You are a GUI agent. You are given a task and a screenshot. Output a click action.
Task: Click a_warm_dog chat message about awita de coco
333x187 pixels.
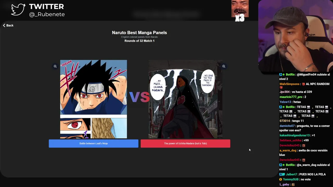(303, 152)
